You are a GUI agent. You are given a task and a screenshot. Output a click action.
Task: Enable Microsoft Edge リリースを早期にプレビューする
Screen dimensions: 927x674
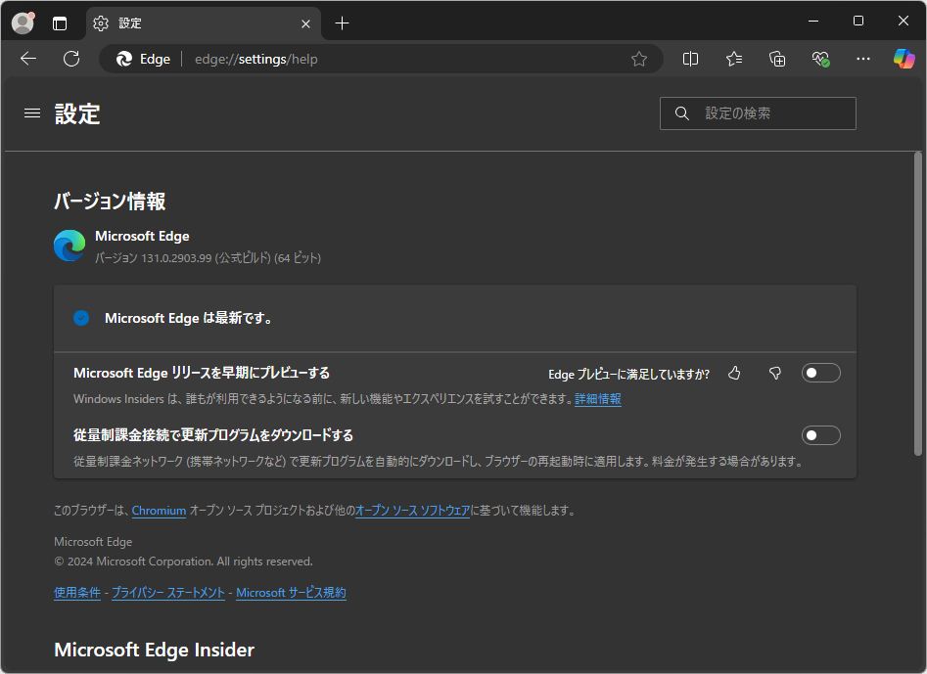[820, 372]
